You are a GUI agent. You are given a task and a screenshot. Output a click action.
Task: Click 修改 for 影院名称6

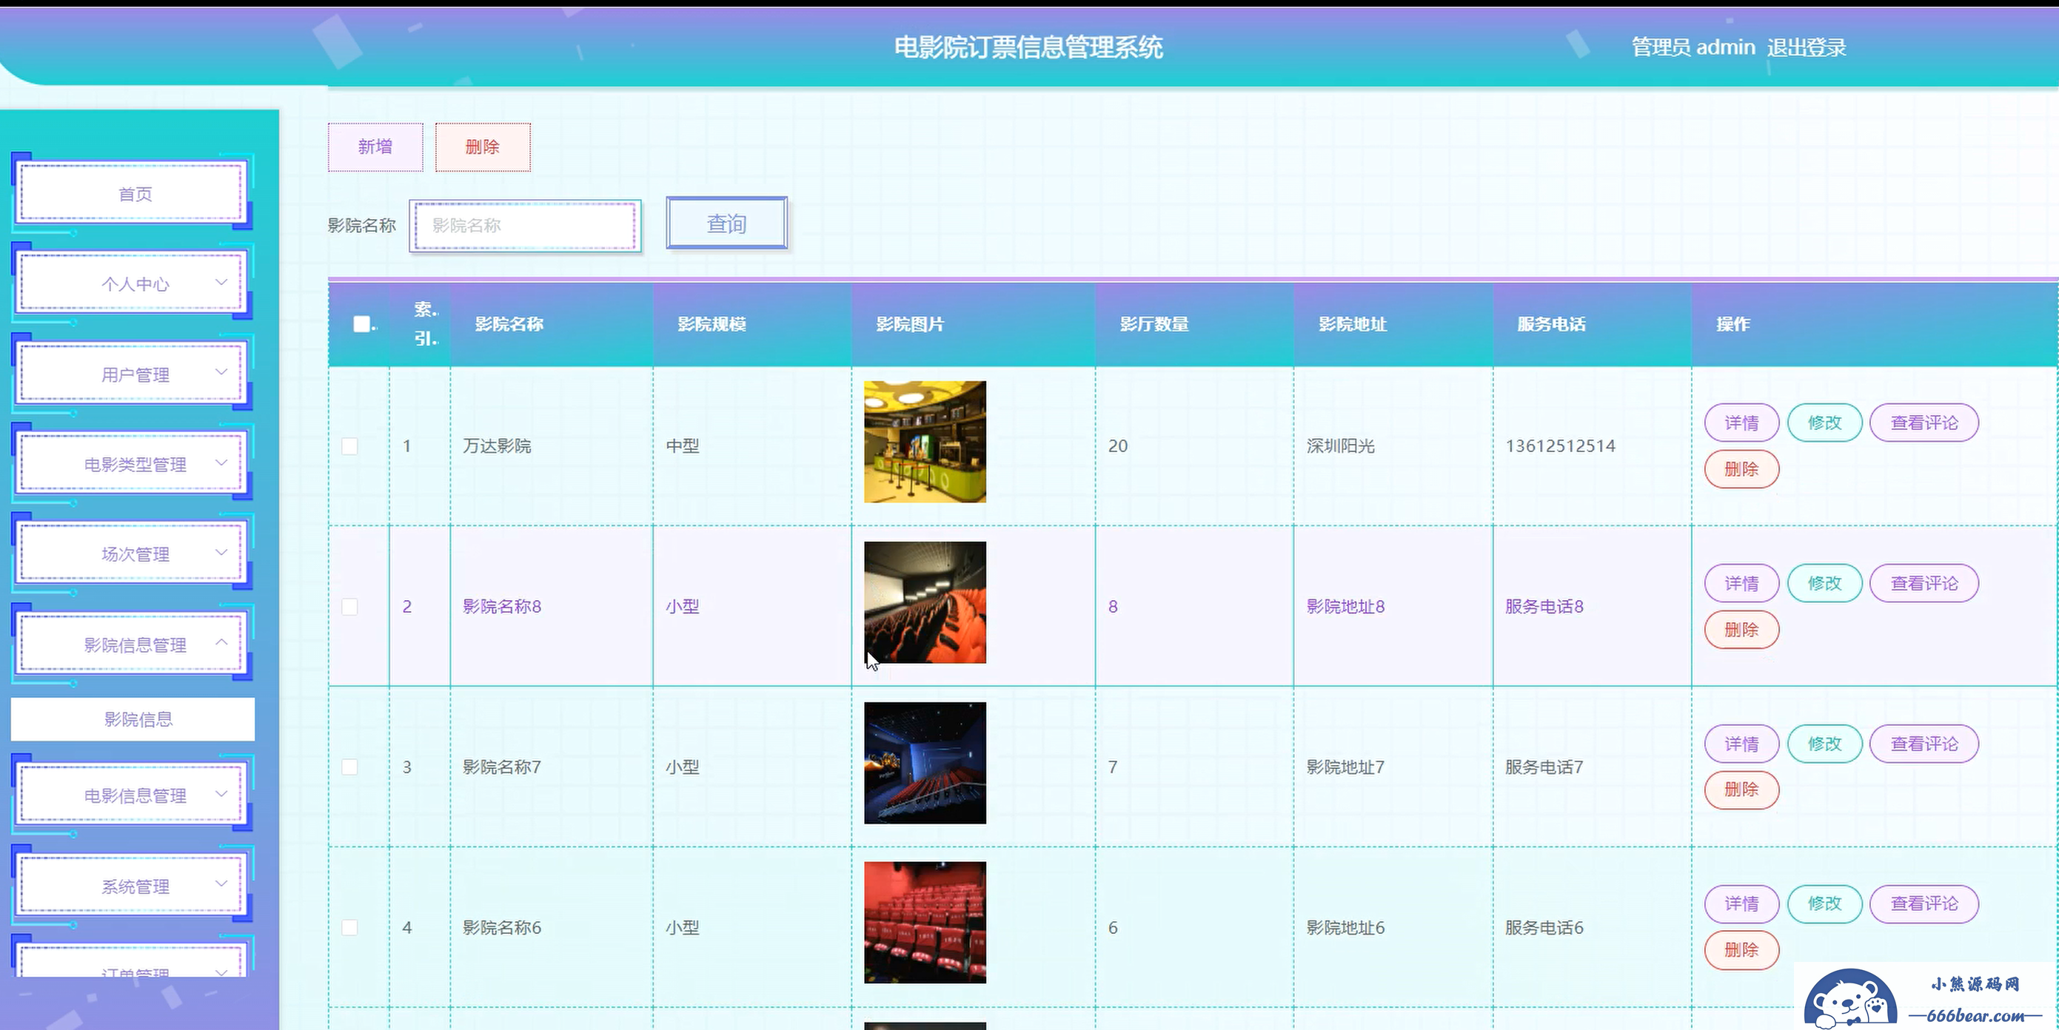point(1825,903)
